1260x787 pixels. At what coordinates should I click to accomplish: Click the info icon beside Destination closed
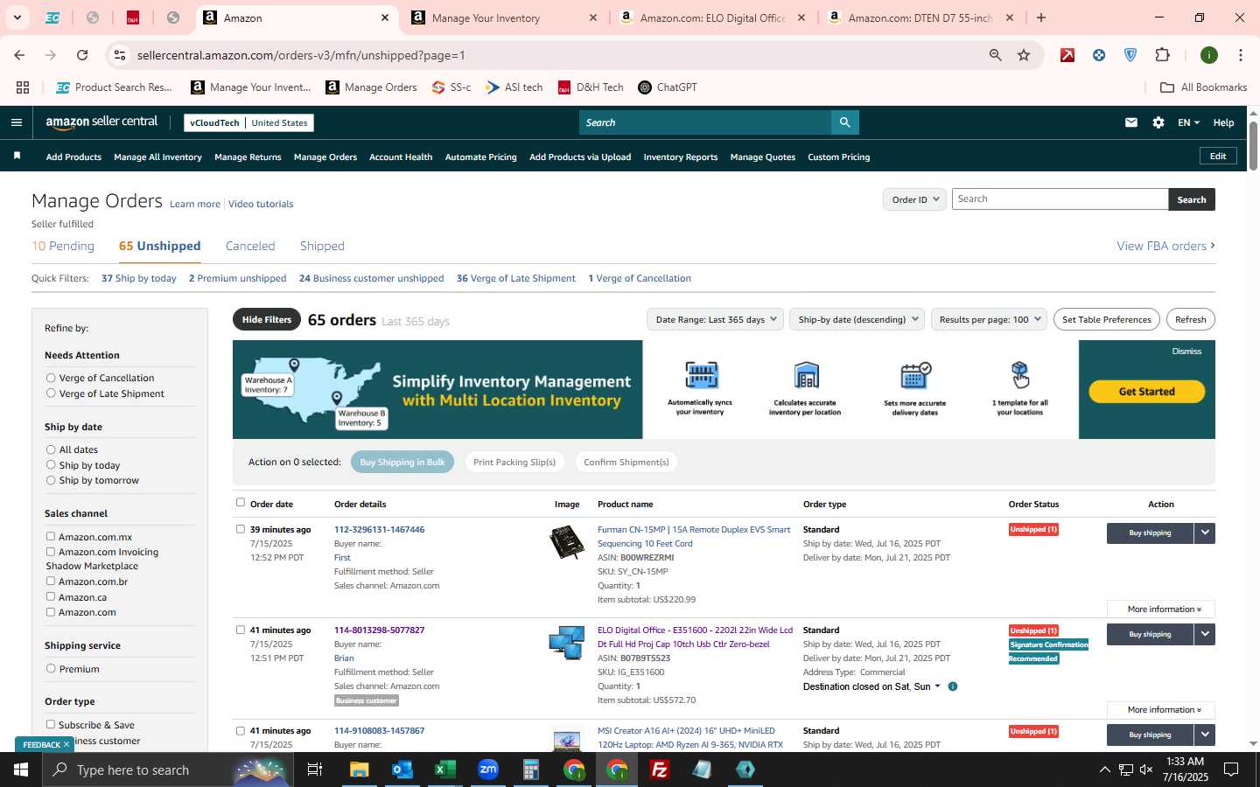pyautogui.click(x=953, y=686)
